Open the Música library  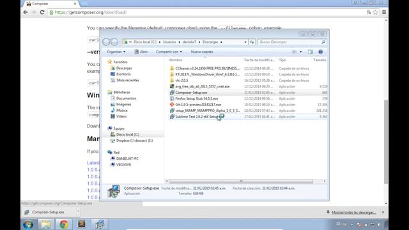point(122,111)
